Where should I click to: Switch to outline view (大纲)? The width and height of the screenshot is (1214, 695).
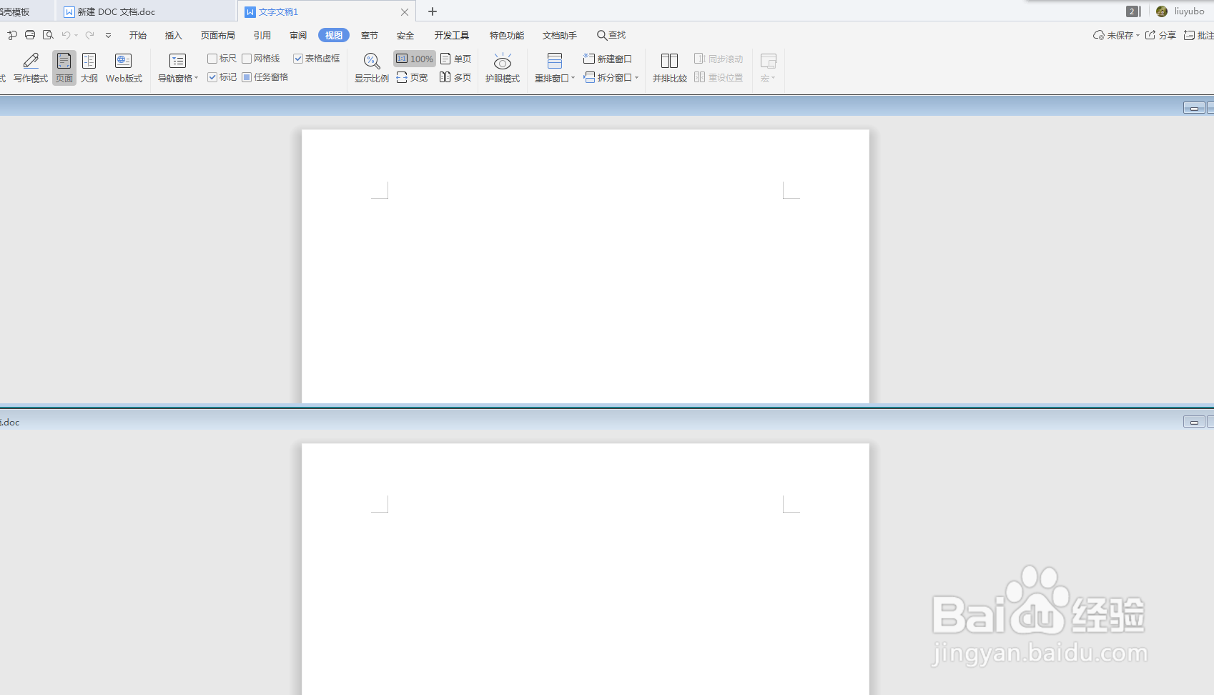coord(89,69)
